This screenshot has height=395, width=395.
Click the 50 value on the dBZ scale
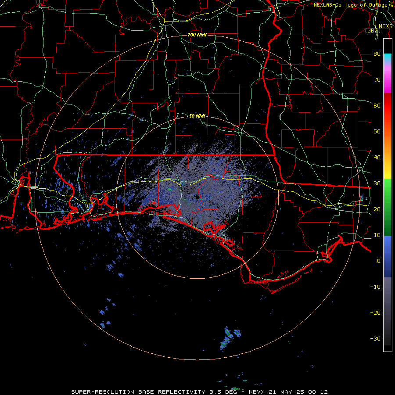point(377,132)
